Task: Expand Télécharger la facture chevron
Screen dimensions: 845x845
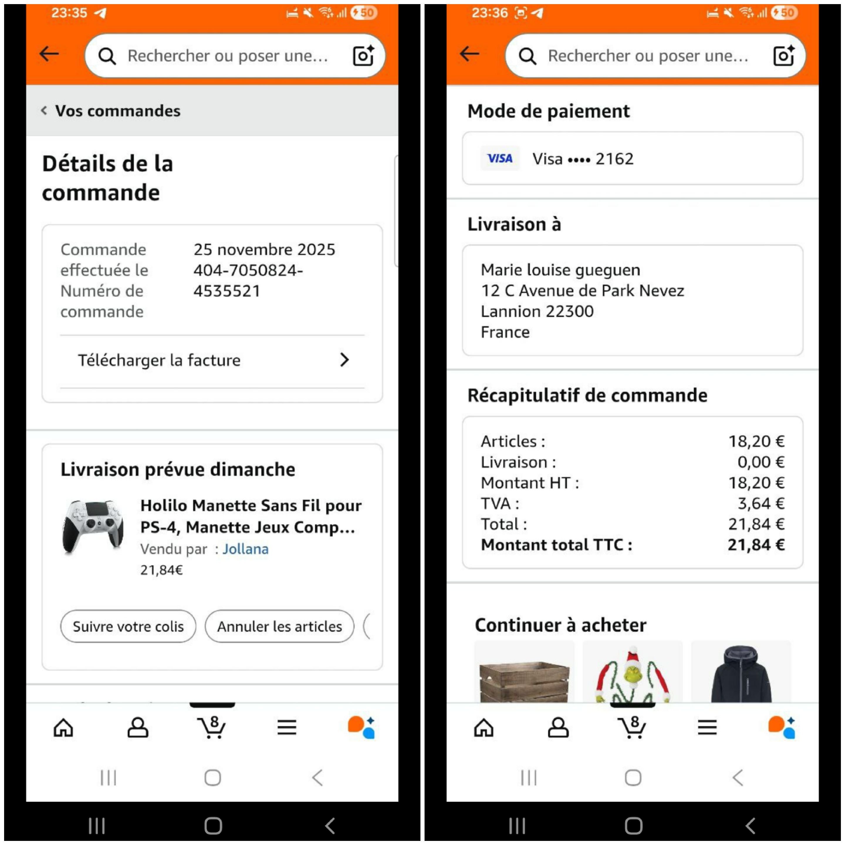Action: [x=345, y=360]
